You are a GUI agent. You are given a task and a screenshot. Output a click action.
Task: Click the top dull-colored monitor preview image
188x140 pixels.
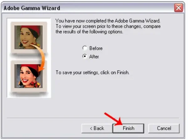tap(29, 37)
